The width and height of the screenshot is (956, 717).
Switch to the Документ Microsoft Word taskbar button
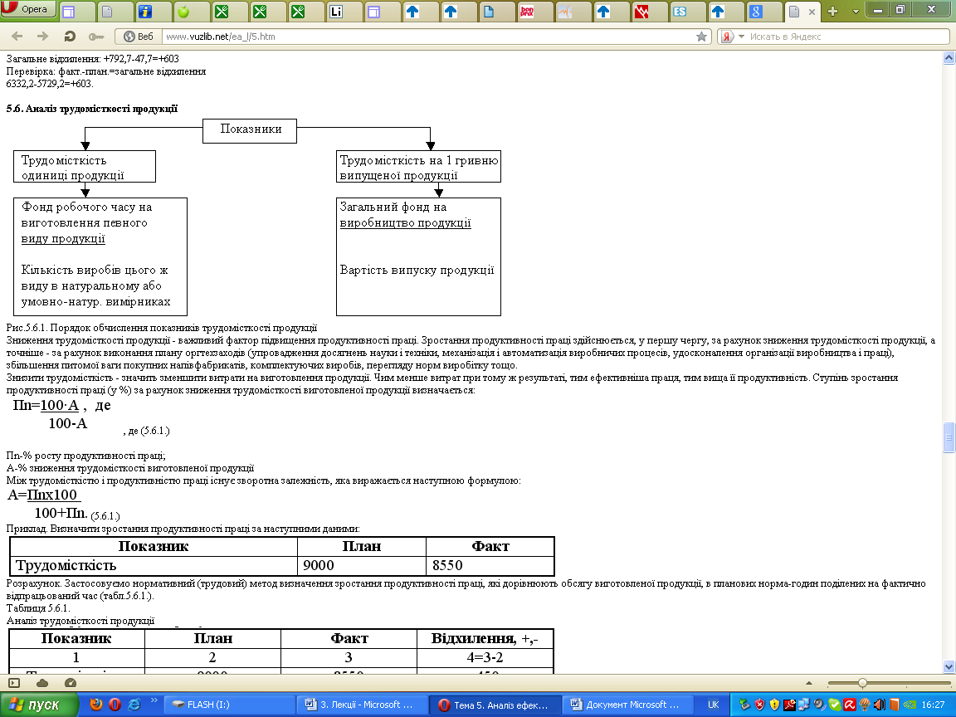pyautogui.click(x=627, y=705)
